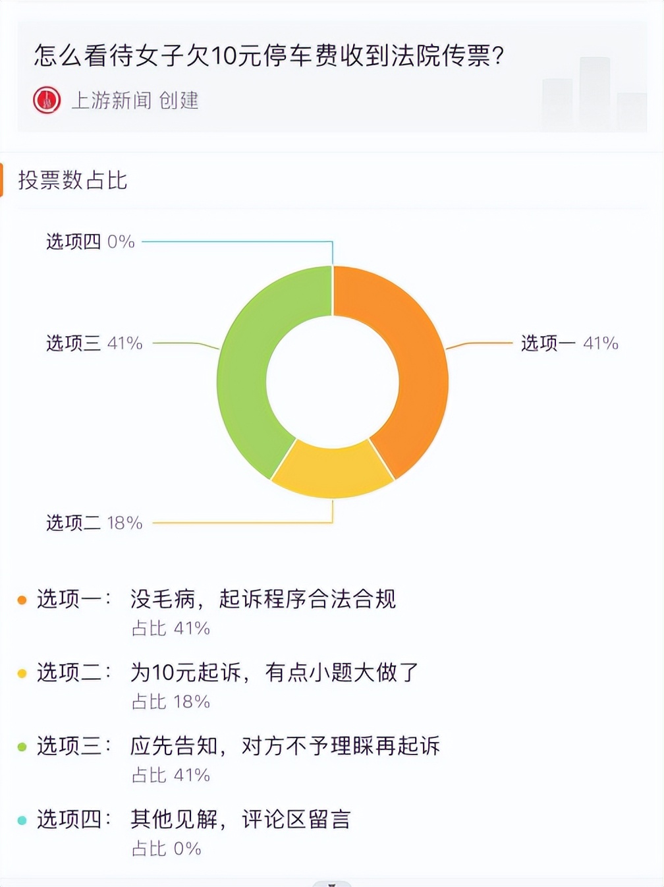Select the green legend dot for 选项三

(20, 748)
